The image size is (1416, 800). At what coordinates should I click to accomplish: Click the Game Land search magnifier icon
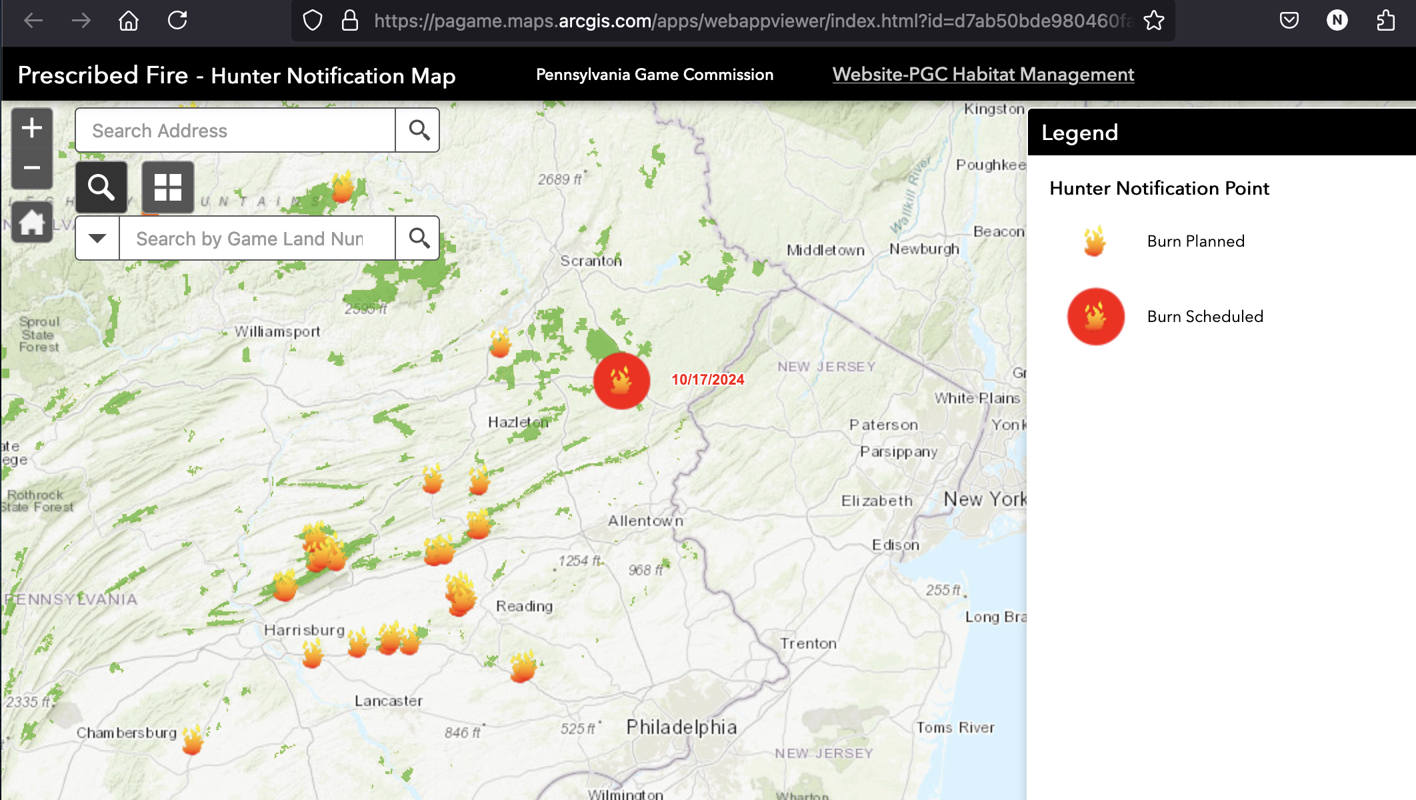[420, 237]
